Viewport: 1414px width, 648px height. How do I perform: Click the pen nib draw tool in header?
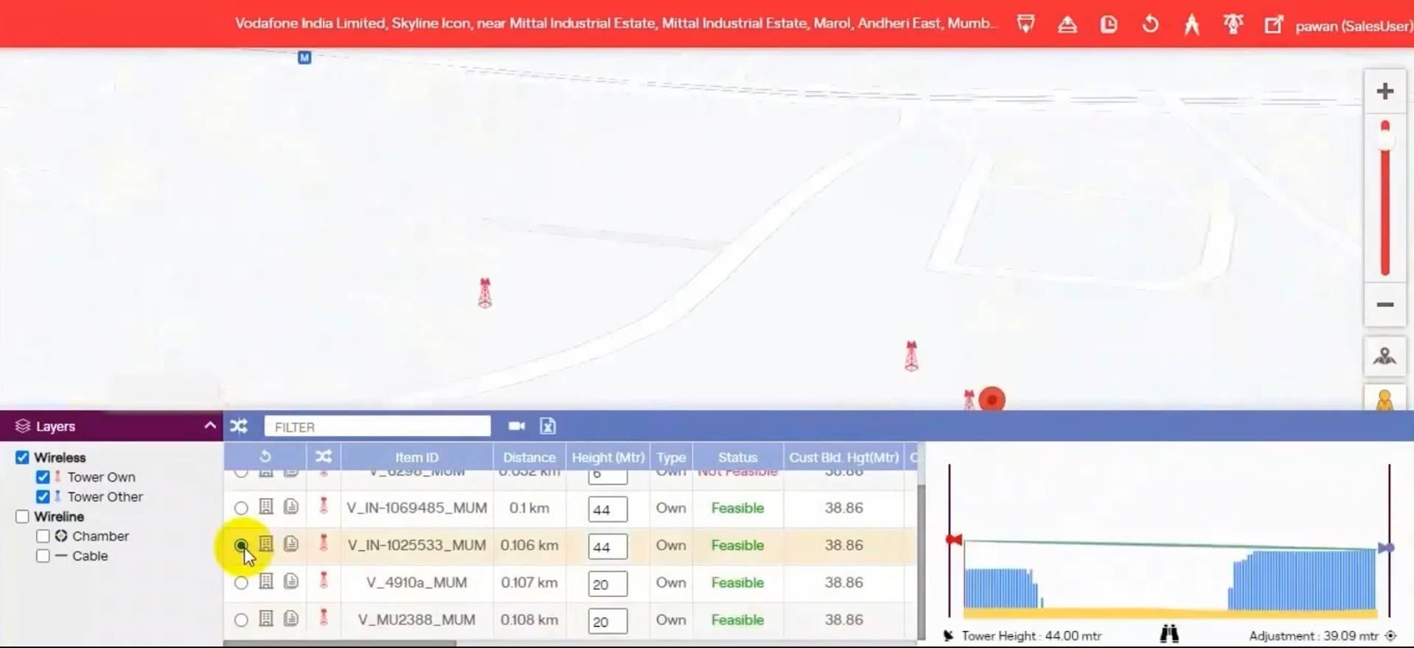pos(1233,24)
